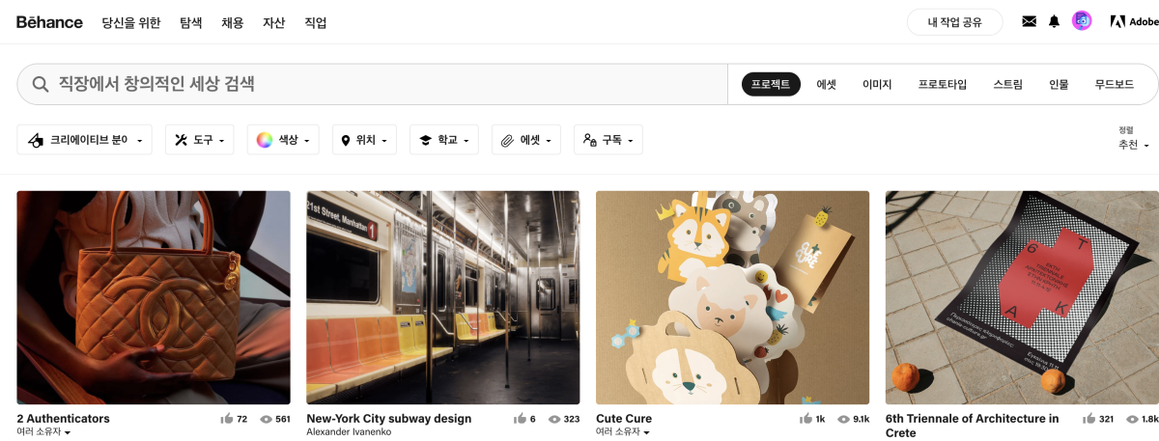
Task: Expand 여러 소유자 under 2 Authenticators
Action: [43, 432]
